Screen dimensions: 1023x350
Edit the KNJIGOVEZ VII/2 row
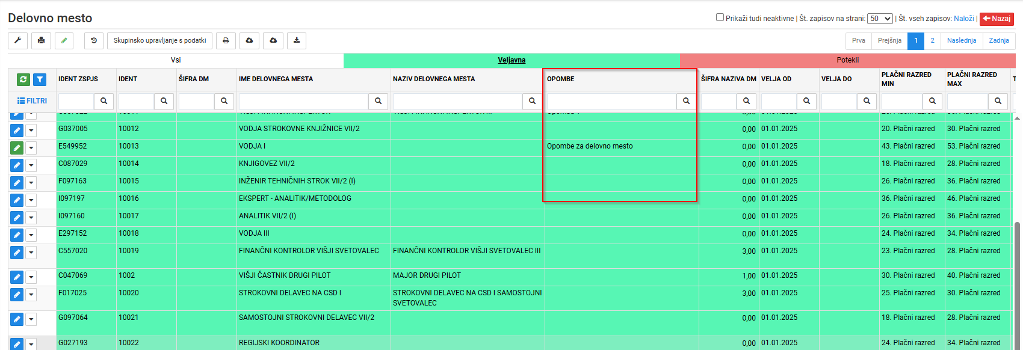point(17,165)
